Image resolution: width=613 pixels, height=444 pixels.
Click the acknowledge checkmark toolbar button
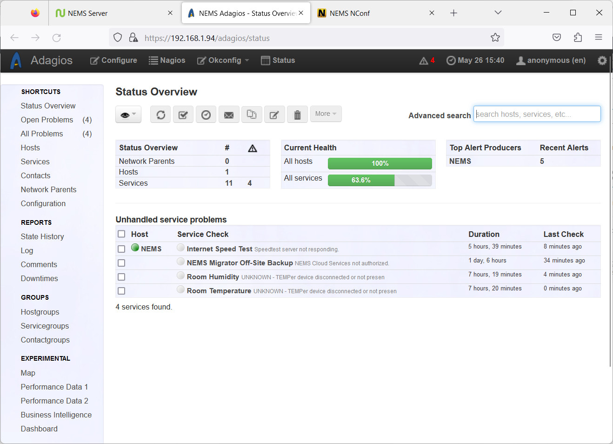tap(183, 114)
